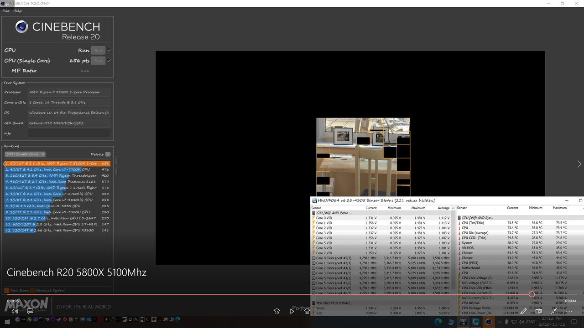Select the Motherboard temperature row
Image resolution: width=584 pixels, height=328 pixels.
(x=519, y=268)
